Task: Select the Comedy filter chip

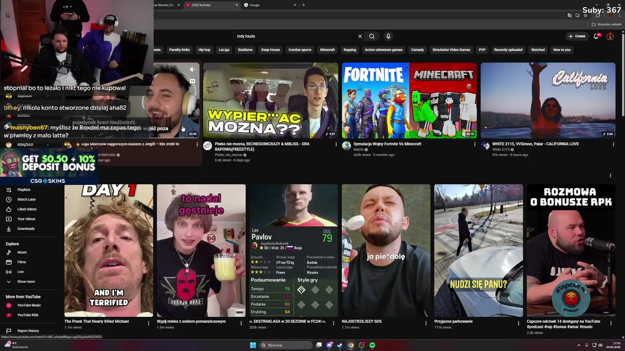Action: [x=417, y=50]
